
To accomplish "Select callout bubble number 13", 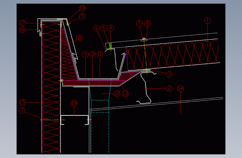I will coord(126,94).
